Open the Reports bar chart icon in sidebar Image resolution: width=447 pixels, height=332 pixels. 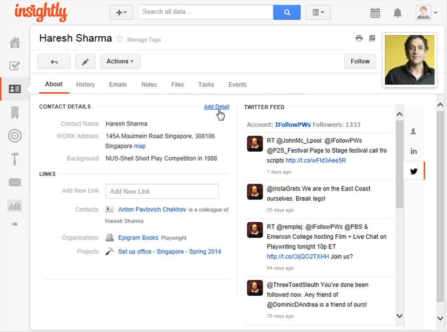[15, 205]
